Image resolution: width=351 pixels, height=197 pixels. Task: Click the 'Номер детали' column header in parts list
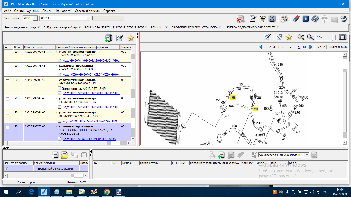(x=40, y=47)
